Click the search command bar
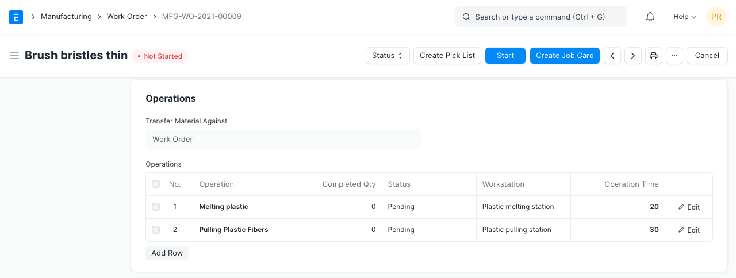Image resolution: width=736 pixels, height=278 pixels. (540, 17)
